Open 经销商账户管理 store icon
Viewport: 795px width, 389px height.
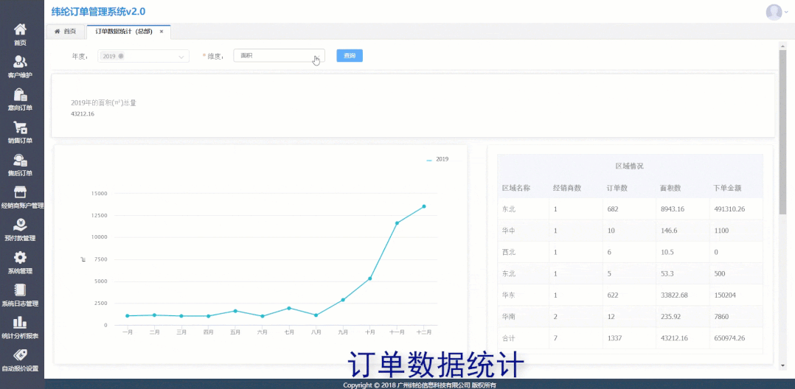click(x=21, y=192)
